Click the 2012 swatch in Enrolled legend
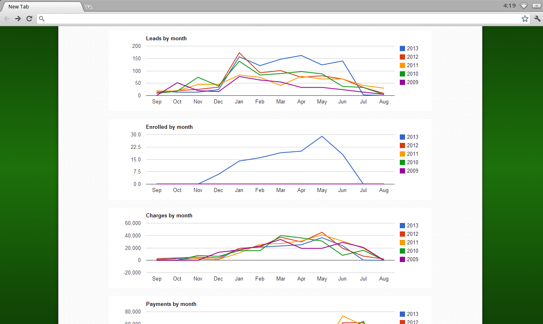This screenshot has height=324, width=543. [402, 145]
